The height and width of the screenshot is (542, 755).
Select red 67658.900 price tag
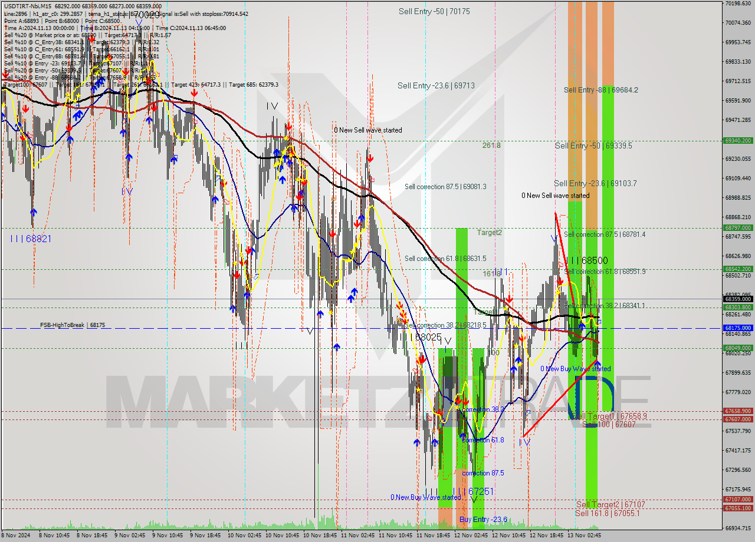737,411
